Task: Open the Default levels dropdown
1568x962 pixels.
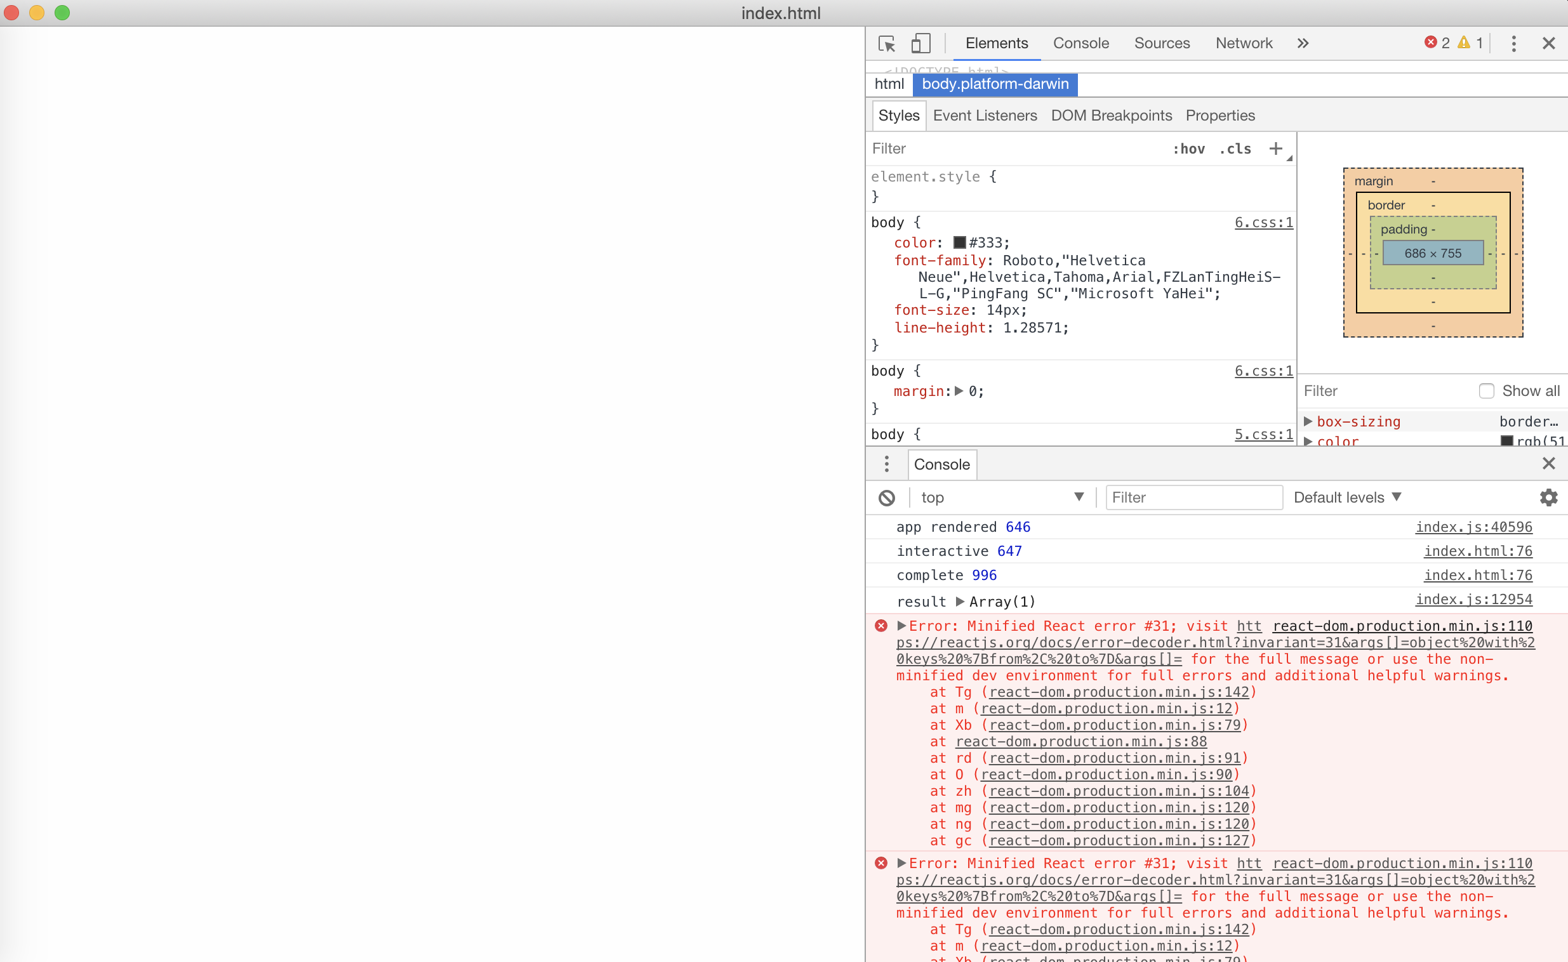Action: point(1347,497)
